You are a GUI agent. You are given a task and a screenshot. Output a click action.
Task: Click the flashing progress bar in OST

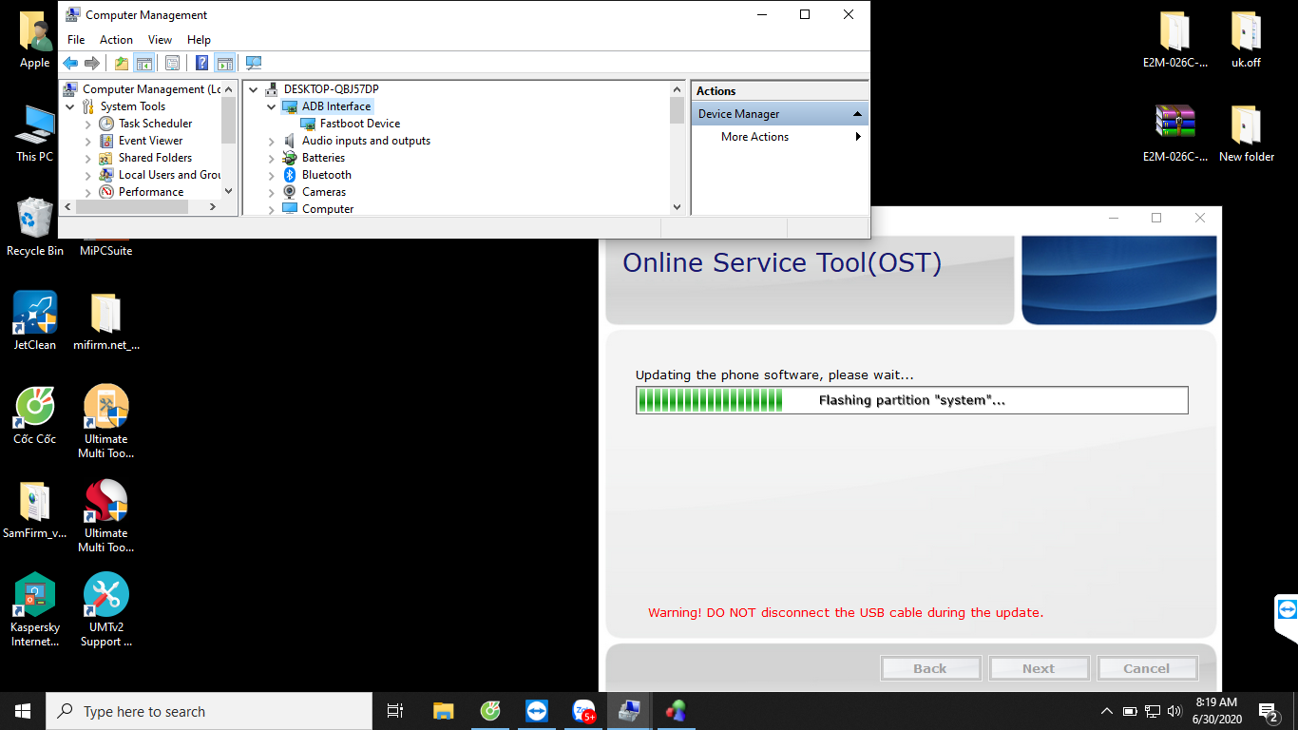(x=912, y=400)
